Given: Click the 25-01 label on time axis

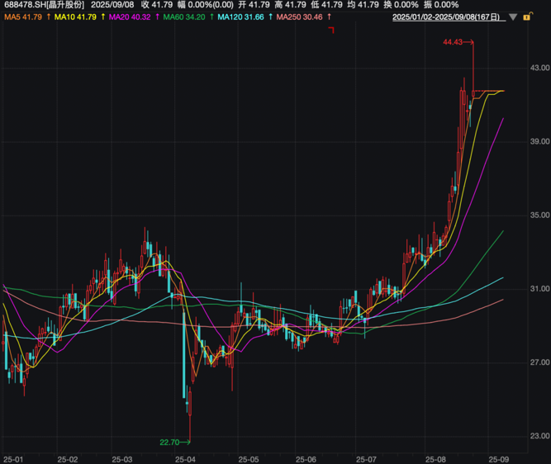Looking at the screenshot, I should coord(13,458).
